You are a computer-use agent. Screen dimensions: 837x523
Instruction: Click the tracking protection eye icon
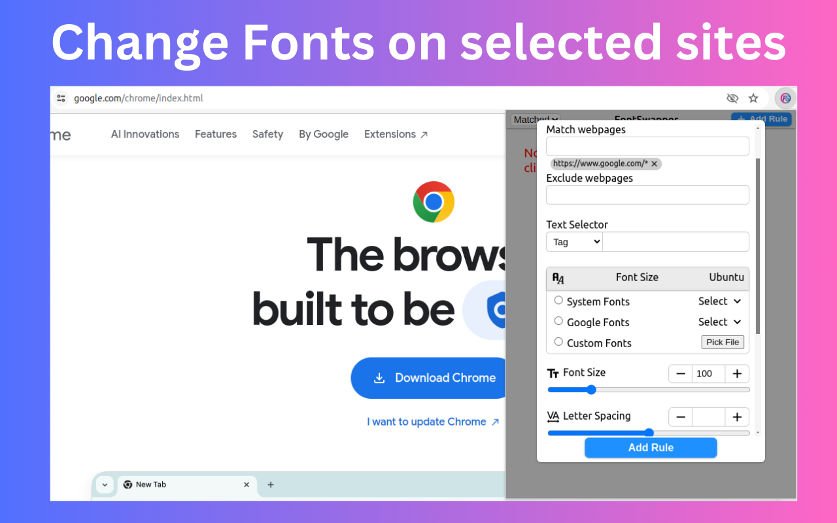[732, 98]
